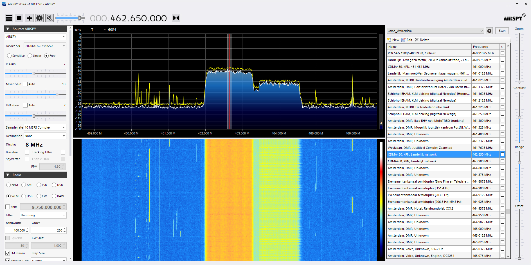
Task: Select the Linear gain mode
Action: (30, 56)
